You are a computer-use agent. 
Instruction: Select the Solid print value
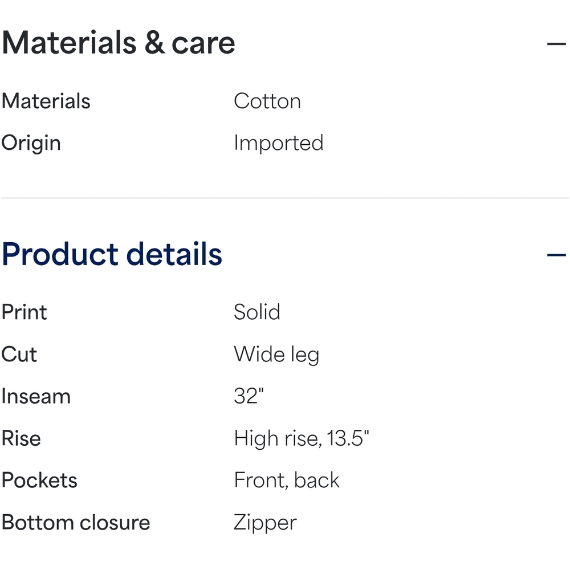(257, 312)
